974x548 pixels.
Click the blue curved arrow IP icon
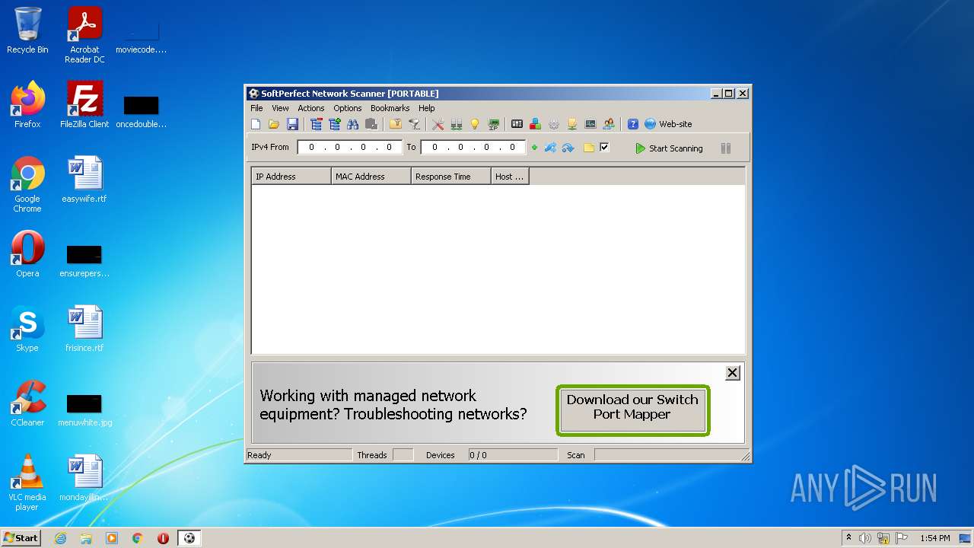[568, 148]
